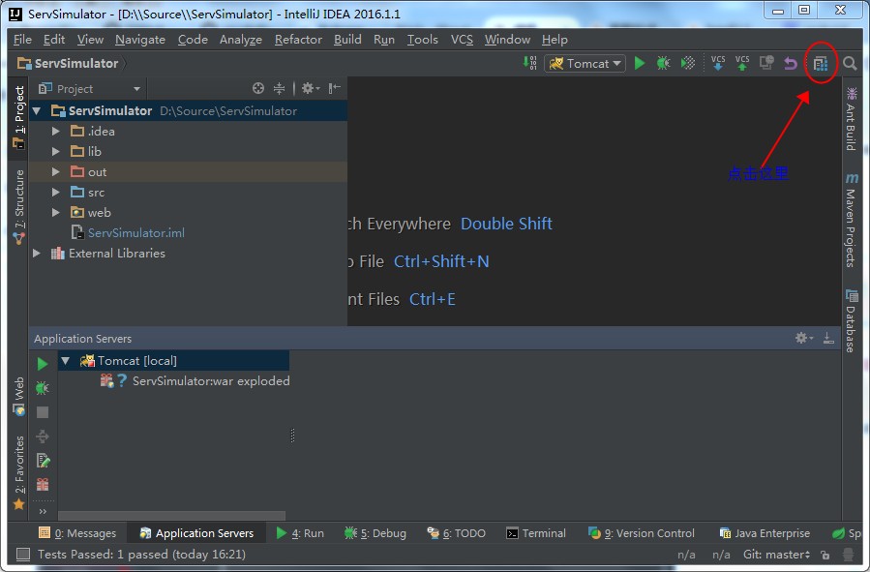Open the Project view selector dropdown

(89, 89)
